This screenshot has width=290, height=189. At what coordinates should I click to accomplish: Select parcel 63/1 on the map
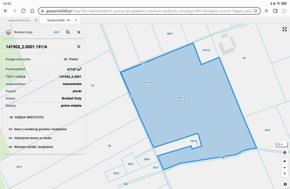(267, 130)
